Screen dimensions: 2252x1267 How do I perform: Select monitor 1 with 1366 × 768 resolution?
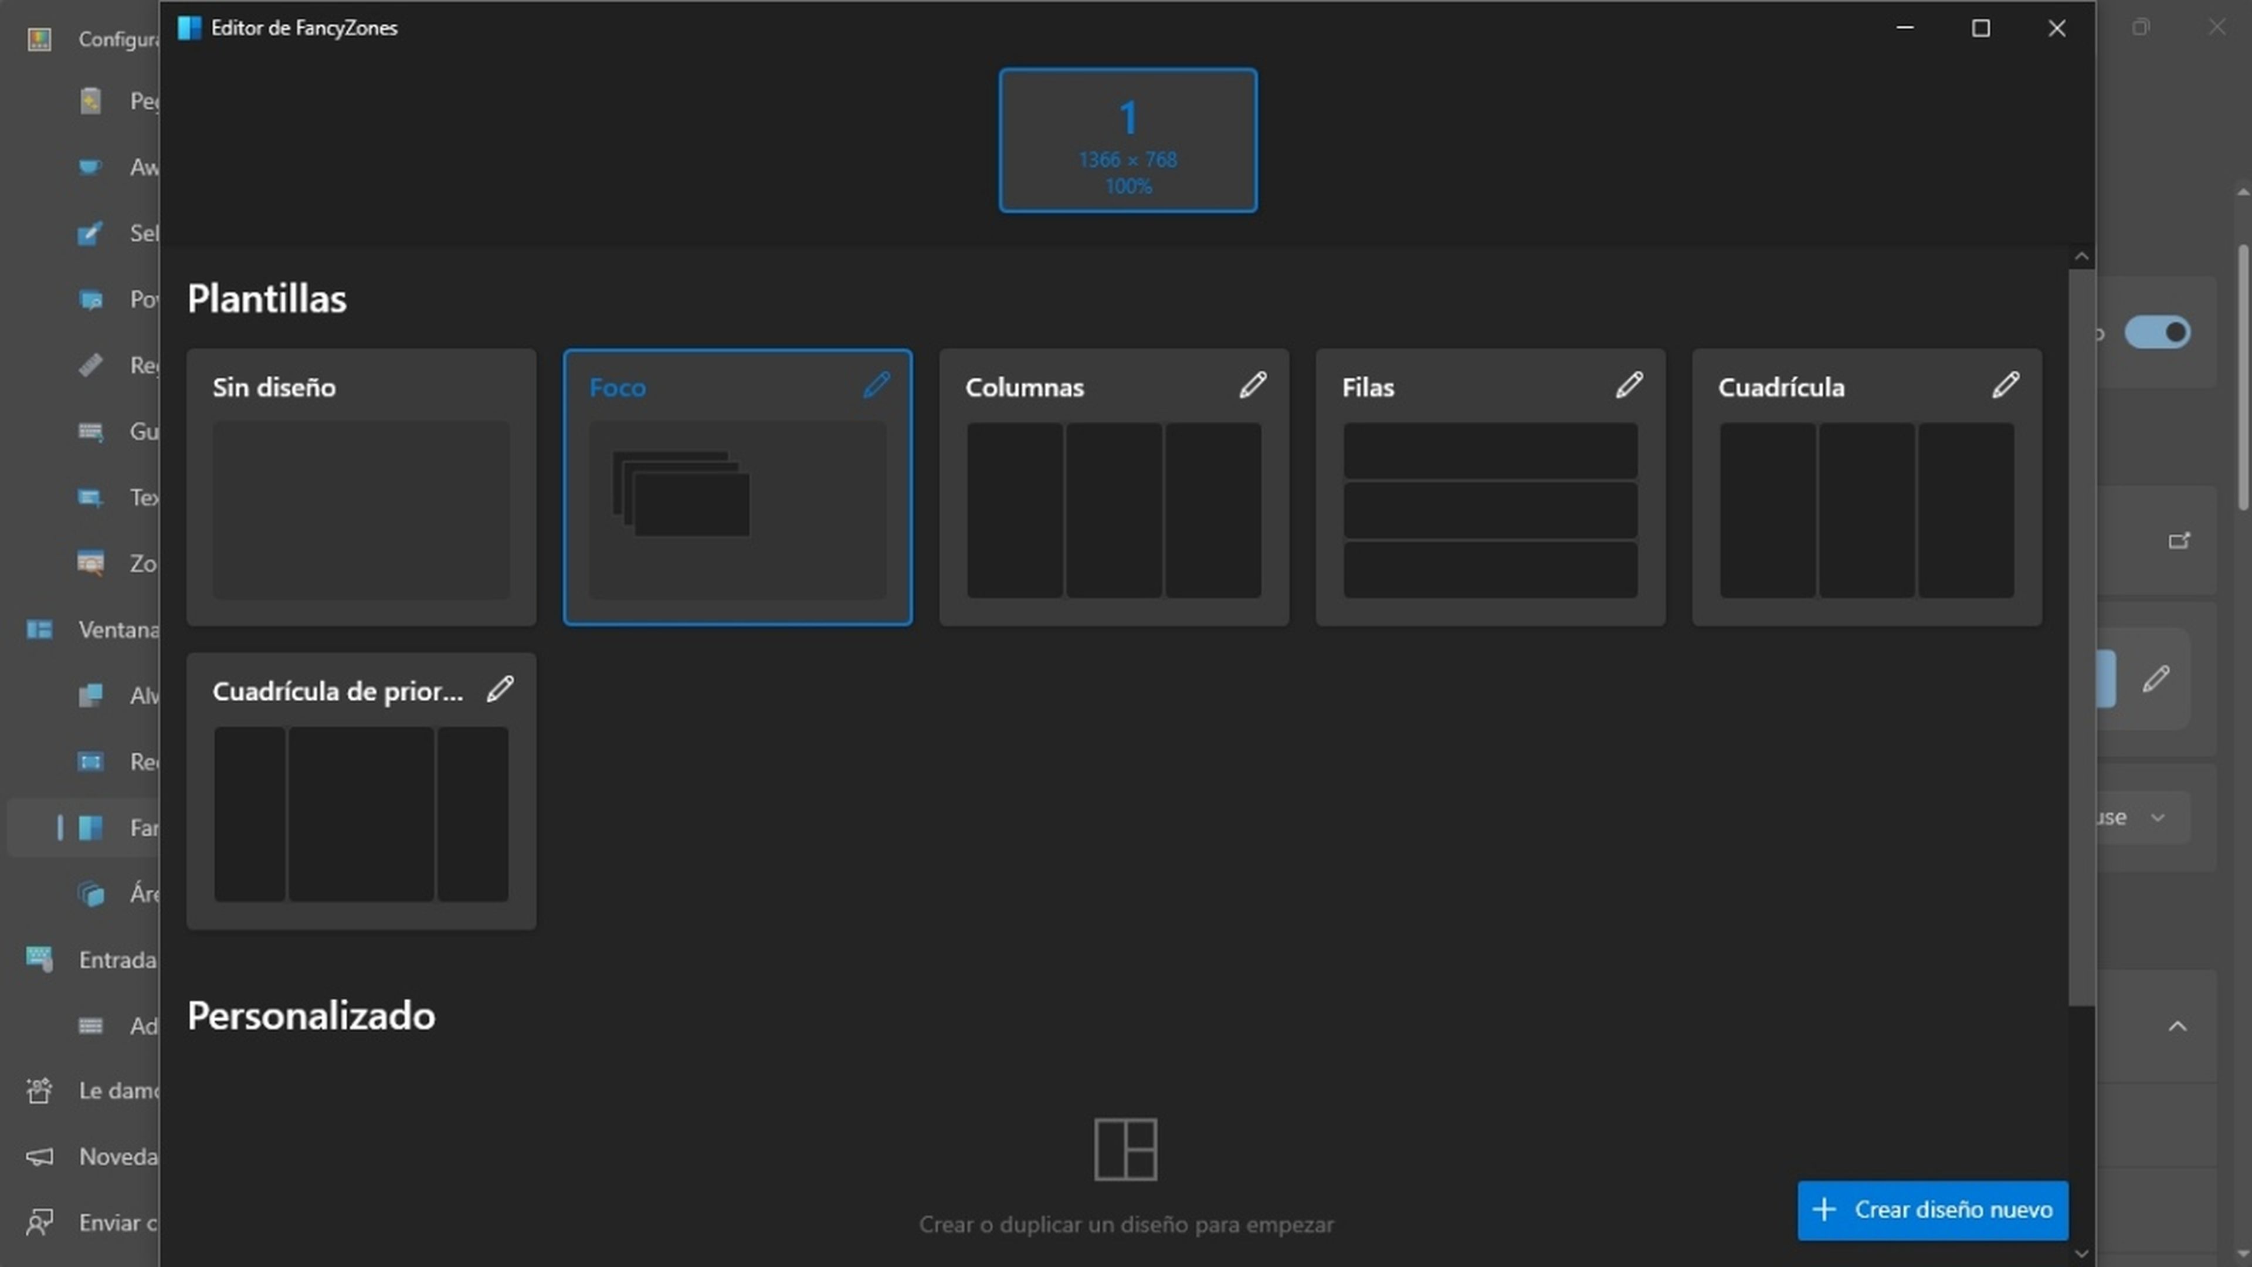[1128, 140]
